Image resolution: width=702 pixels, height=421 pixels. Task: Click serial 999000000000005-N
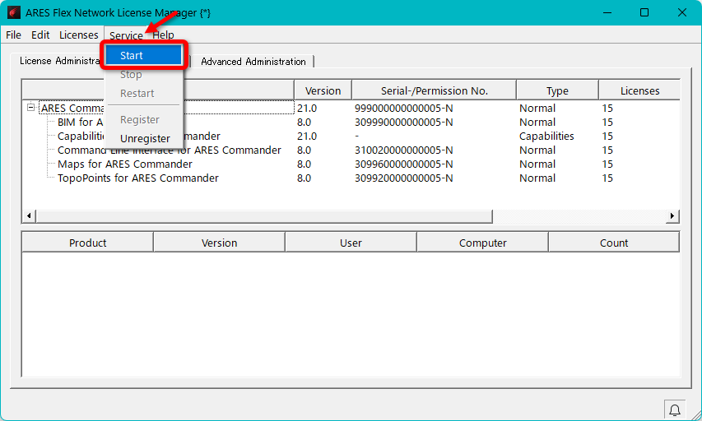tap(404, 108)
